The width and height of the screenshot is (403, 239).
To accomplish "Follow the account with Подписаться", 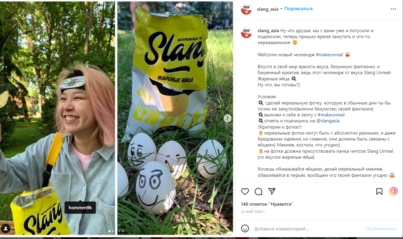I will tap(298, 9).
